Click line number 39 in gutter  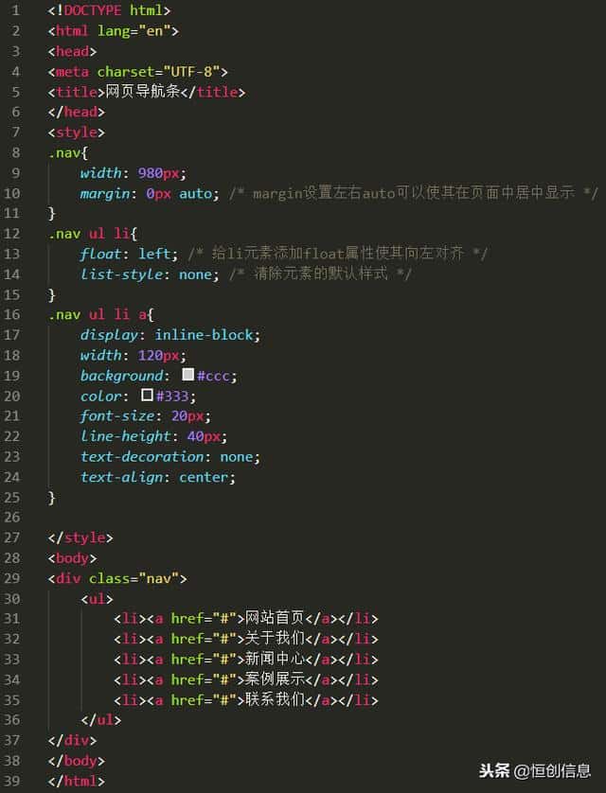(x=11, y=781)
